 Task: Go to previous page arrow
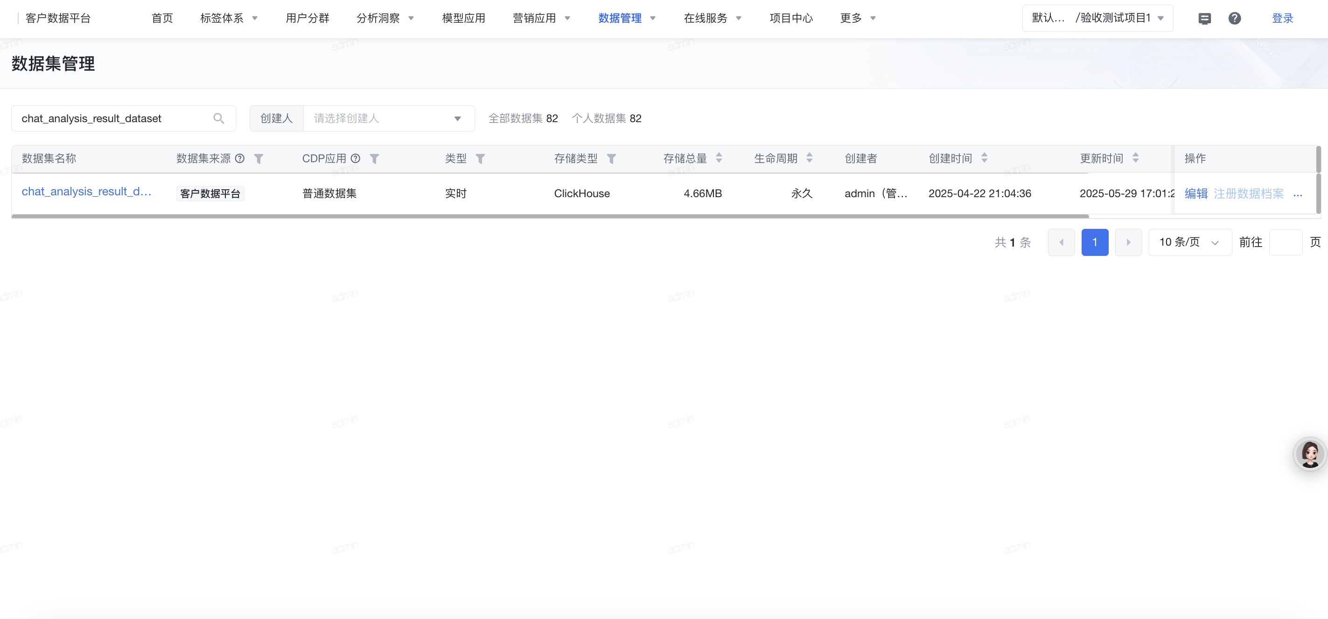coord(1061,242)
